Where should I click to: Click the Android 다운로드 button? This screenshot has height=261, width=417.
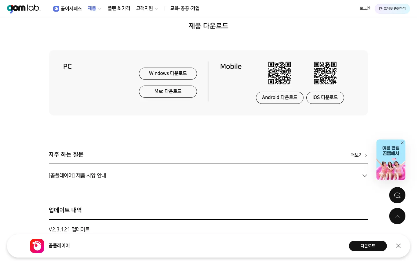[x=280, y=98]
